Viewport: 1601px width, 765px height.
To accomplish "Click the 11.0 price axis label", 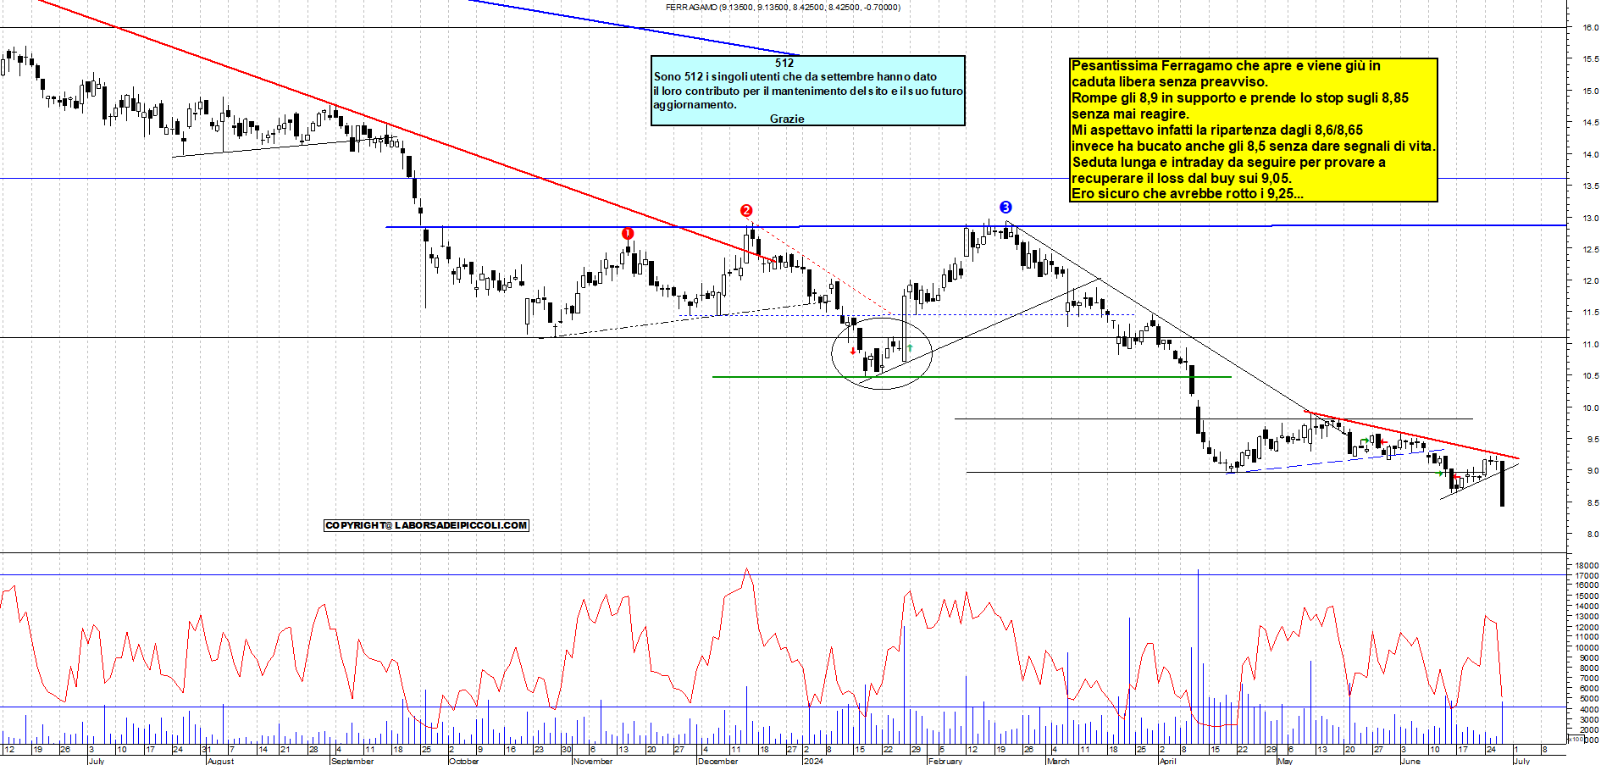I will click(x=1590, y=345).
